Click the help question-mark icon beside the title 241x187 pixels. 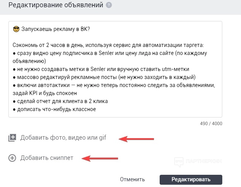pyautogui.click(x=109, y=6)
